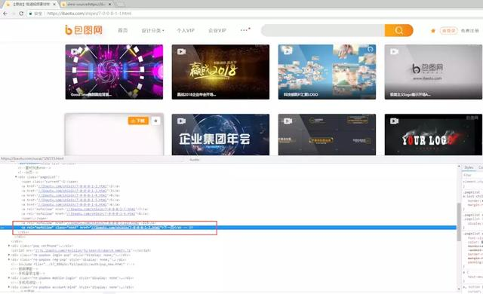Open 企业VIP in the site navigation
This screenshot has width=483, height=294.
[x=217, y=30]
